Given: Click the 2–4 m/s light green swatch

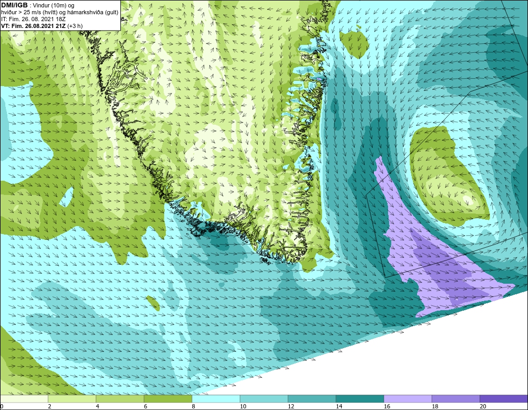Looking at the screenshot, I should click(x=72, y=399).
